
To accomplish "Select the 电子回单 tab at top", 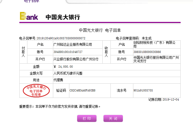I will tap(32, 1).
